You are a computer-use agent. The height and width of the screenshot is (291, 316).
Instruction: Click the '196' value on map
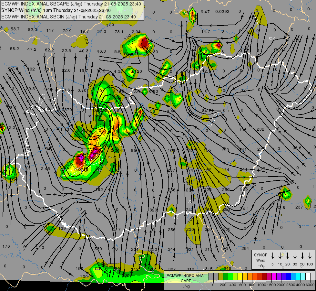243,130
